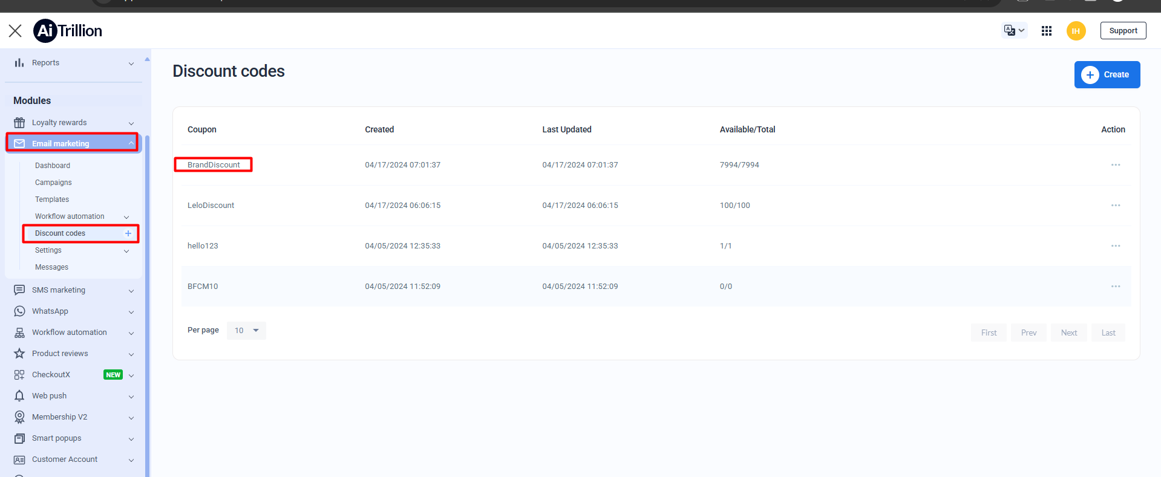
Task: Click the SMS marketing chat icon
Action: 19,290
